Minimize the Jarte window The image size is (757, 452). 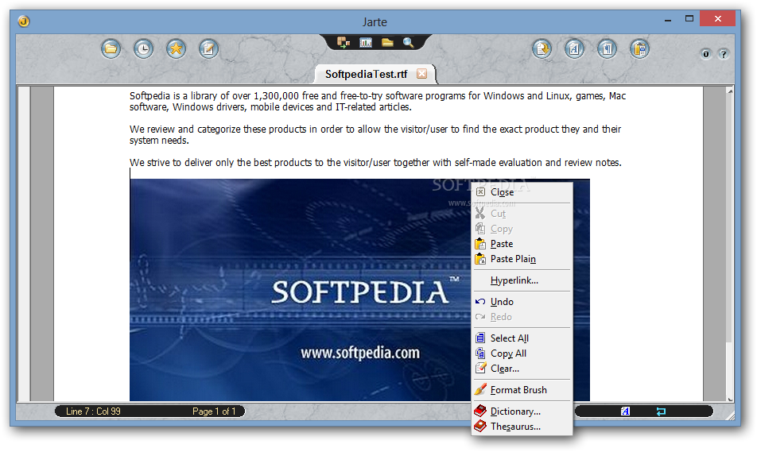click(668, 19)
